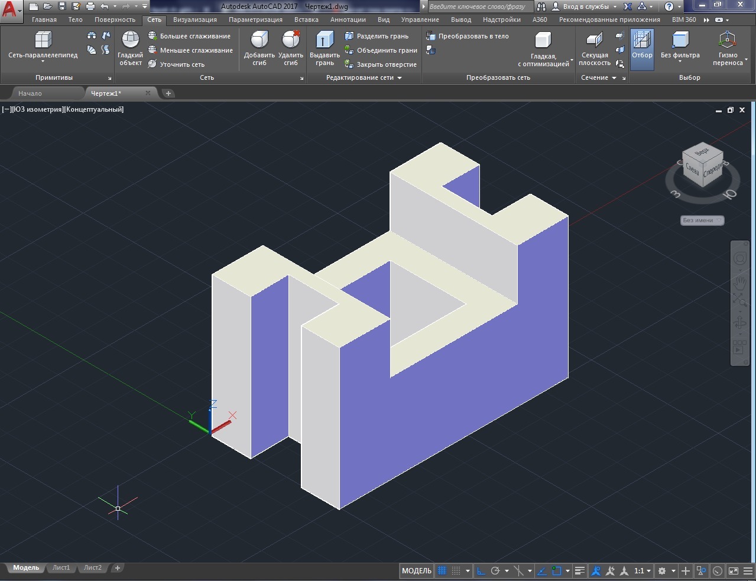The width and height of the screenshot is (756, 581).
Task: Select the Выдавить грань extrude face tool
Action: point(325,48)
